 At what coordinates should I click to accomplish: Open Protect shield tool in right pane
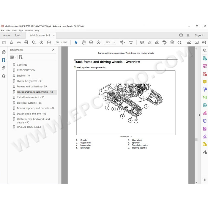pyautogui.click(x=205, y=121)
